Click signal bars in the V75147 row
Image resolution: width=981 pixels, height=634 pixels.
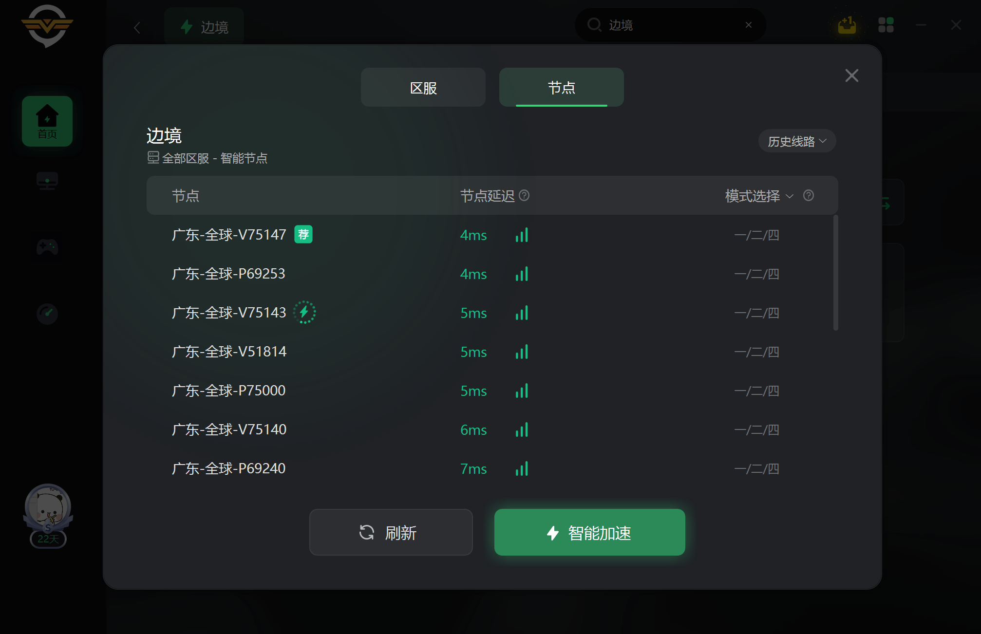(x=522, y=235)
